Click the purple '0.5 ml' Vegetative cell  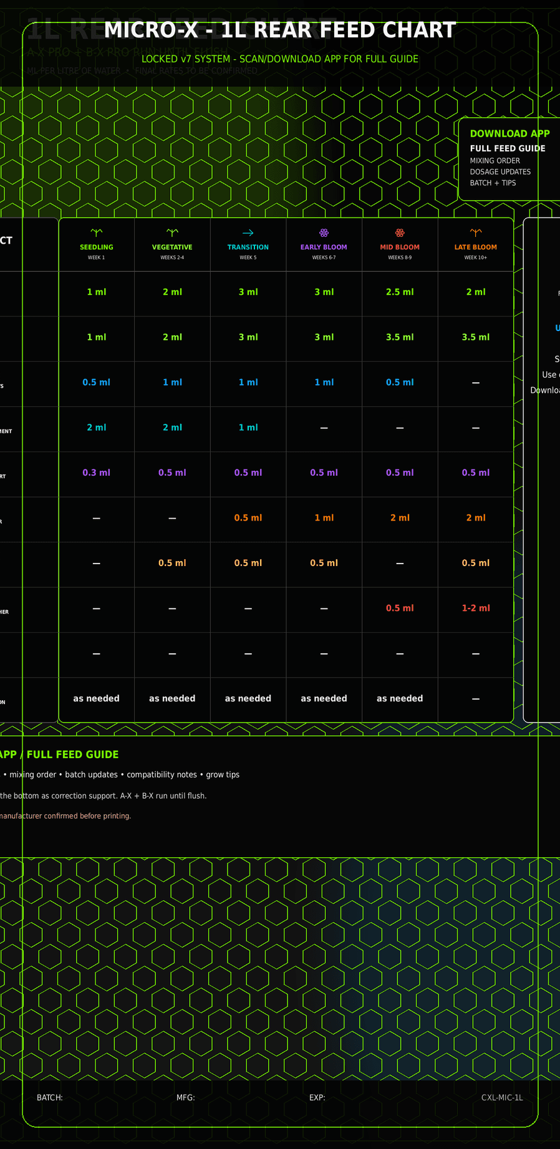172,473
